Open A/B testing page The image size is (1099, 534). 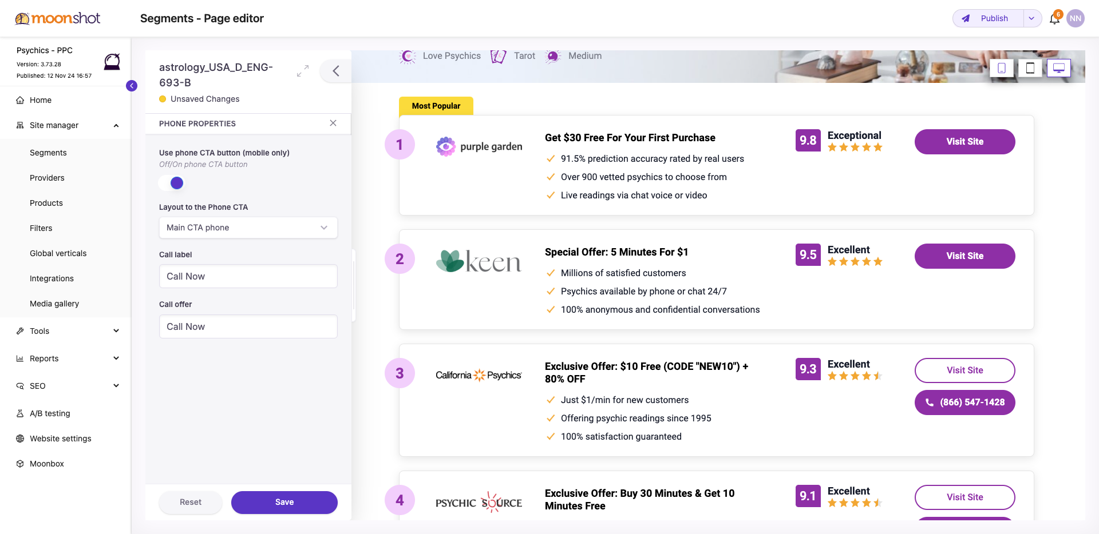coord(50,413)
